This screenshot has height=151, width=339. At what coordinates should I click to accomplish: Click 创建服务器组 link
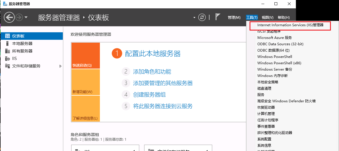click(x=149, y=95)
